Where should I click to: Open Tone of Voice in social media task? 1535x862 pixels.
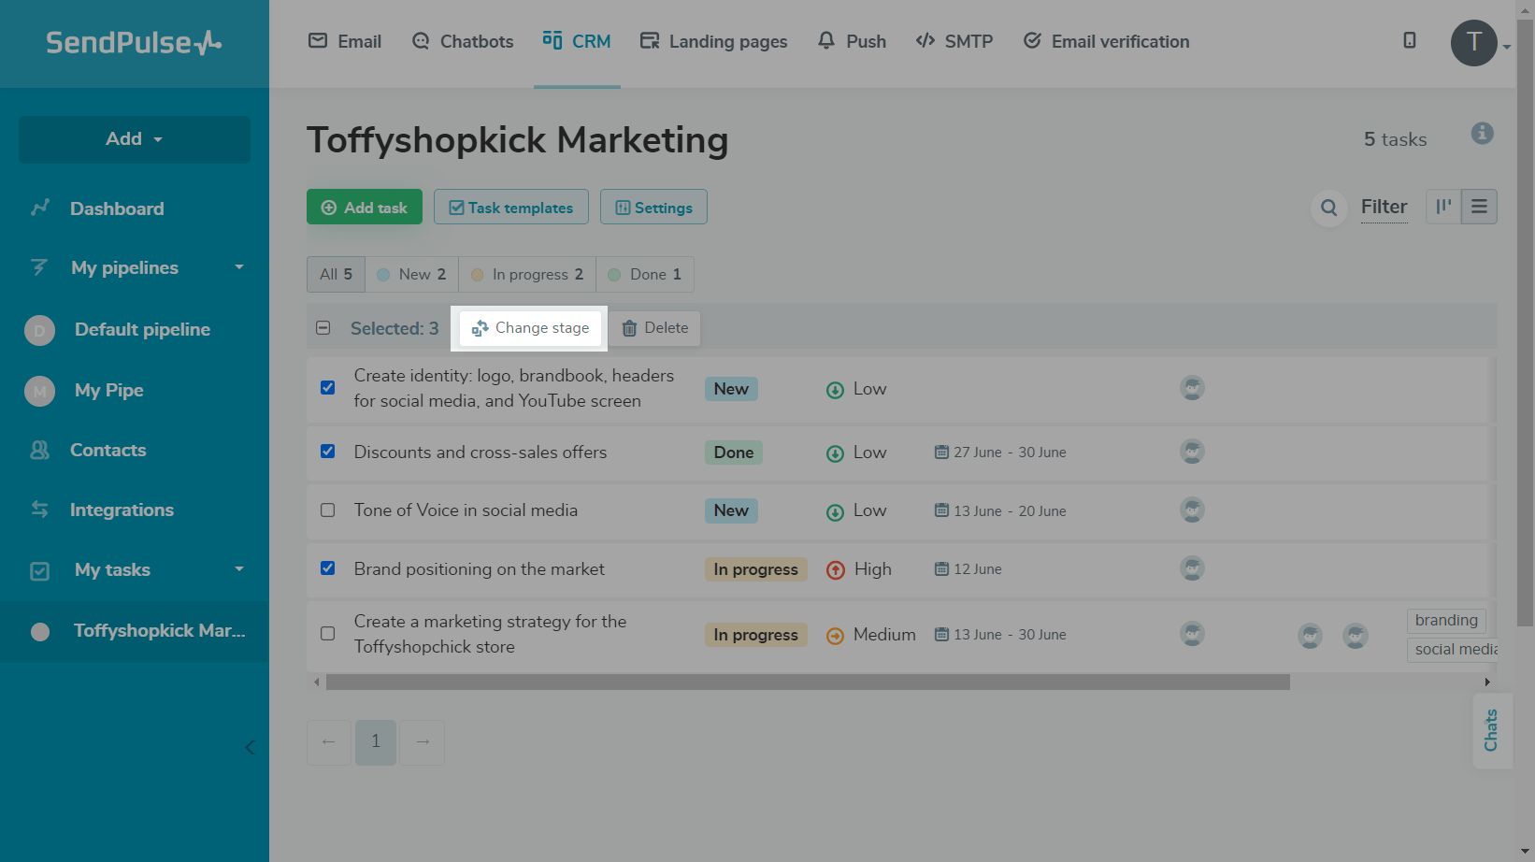[x=466, y=510]
